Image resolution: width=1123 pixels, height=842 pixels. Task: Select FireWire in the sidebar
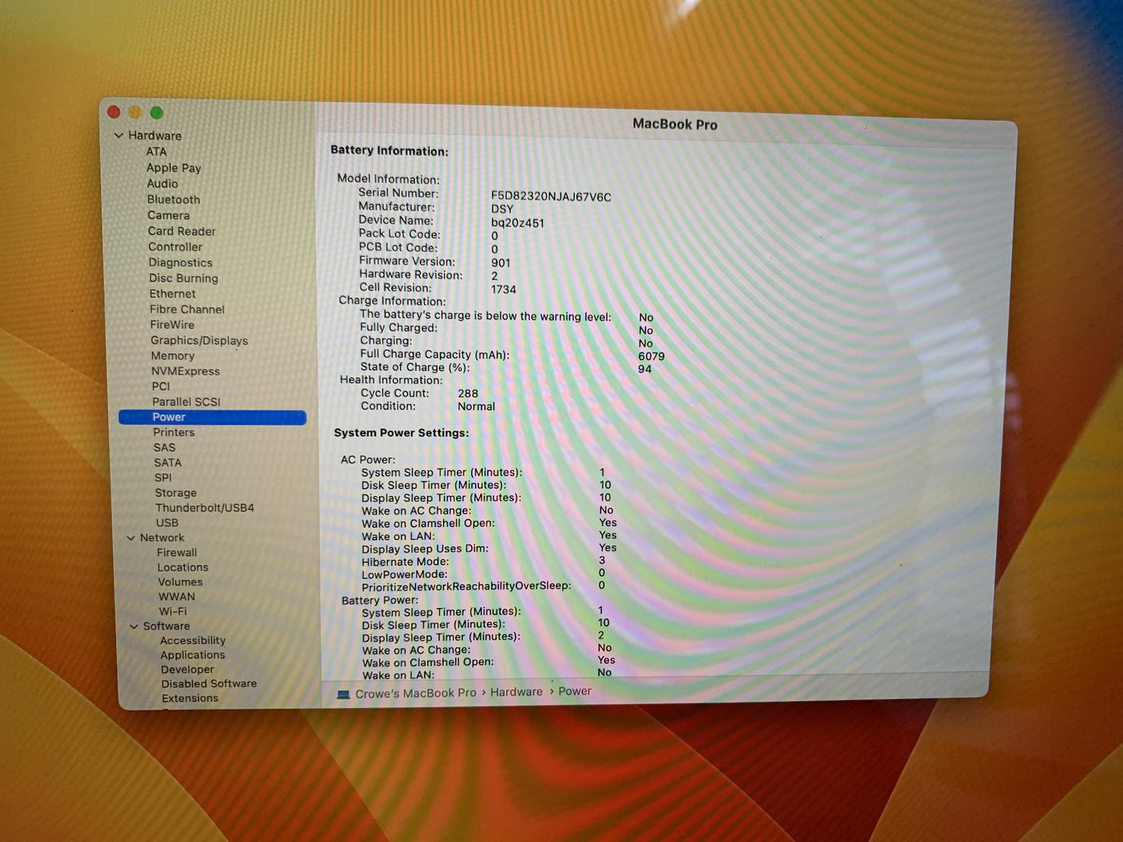click(172, 325)
